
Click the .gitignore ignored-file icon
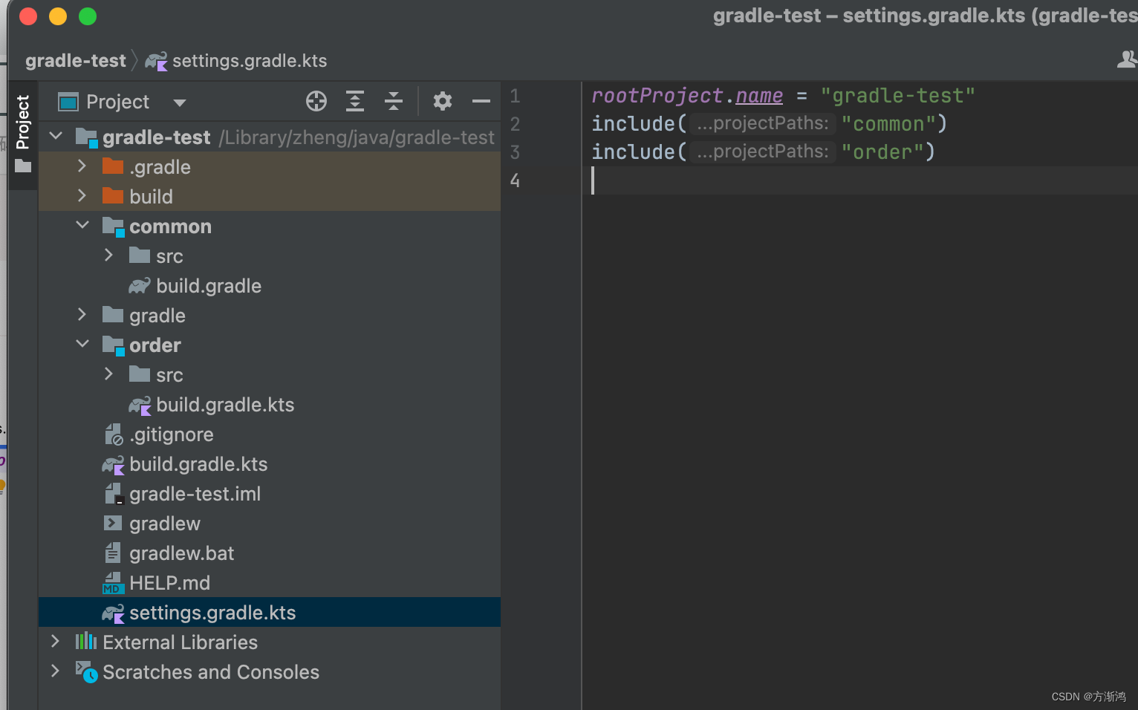tap(113, 434)
